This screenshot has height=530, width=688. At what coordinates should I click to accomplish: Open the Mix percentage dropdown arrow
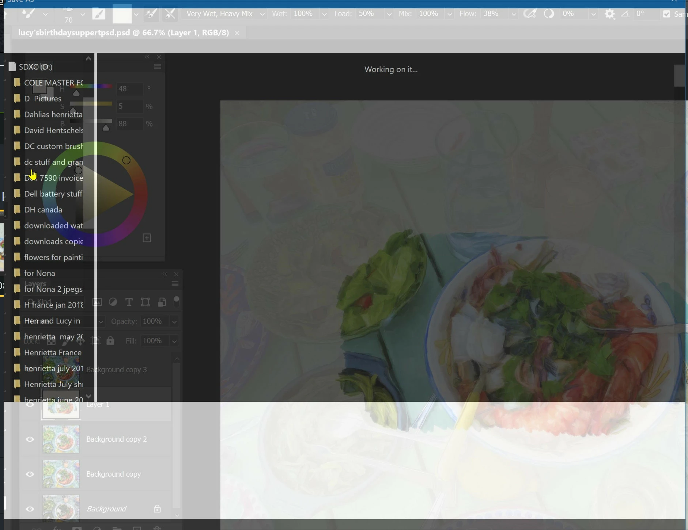450,14
